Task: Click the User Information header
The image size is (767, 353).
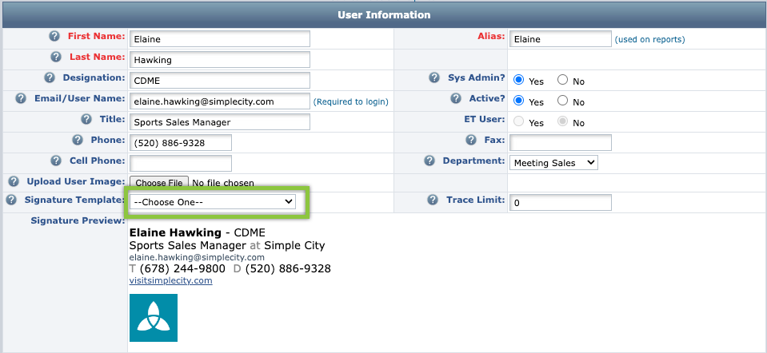Action: pyautogui.click(x=384, y=14)
